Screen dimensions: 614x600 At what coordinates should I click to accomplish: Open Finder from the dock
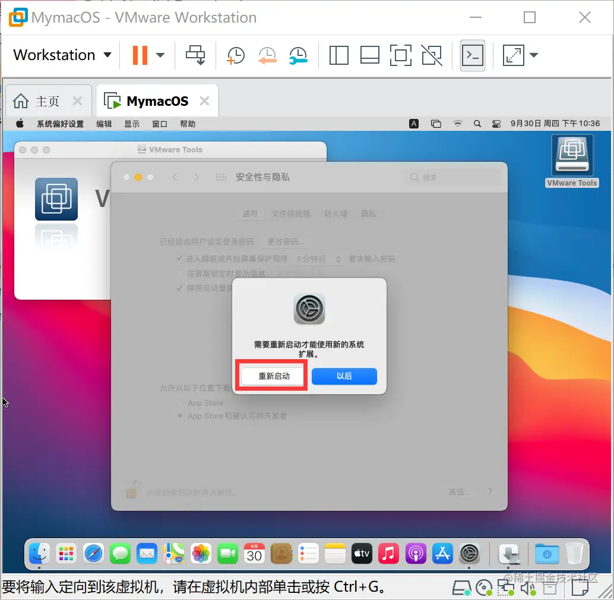click(x=39, y=554)
